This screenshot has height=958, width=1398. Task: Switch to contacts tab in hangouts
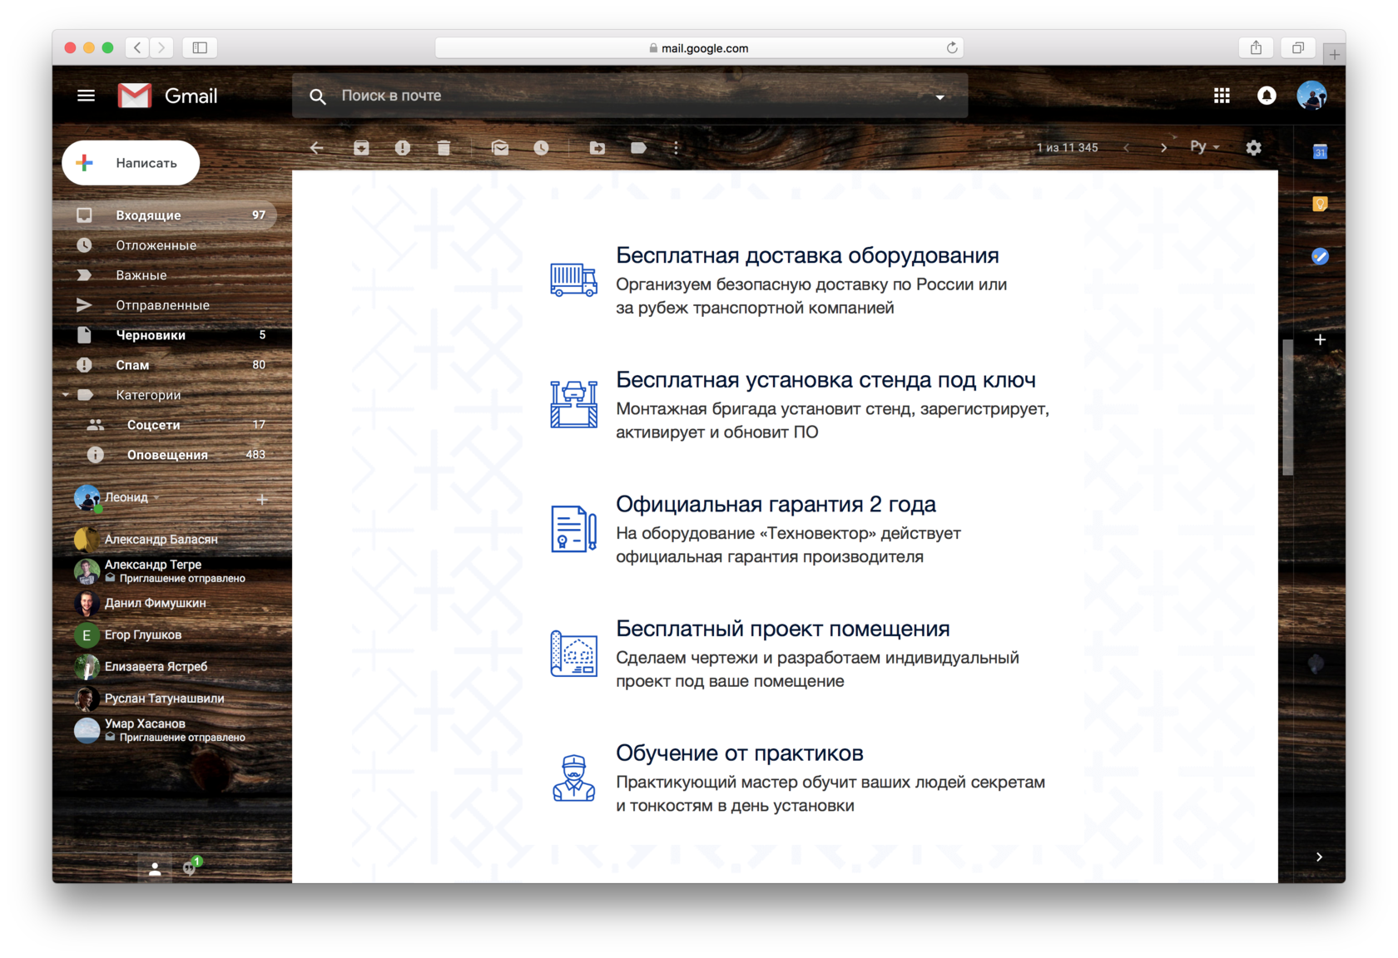(x=155, y=869)
